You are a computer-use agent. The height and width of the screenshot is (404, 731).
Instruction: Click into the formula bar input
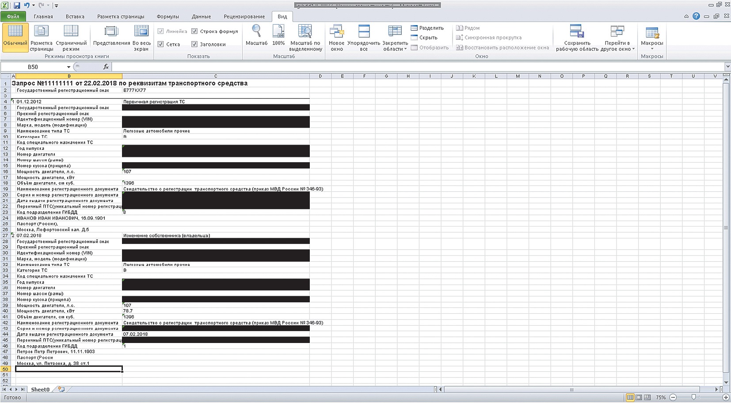tap(418, 67)
